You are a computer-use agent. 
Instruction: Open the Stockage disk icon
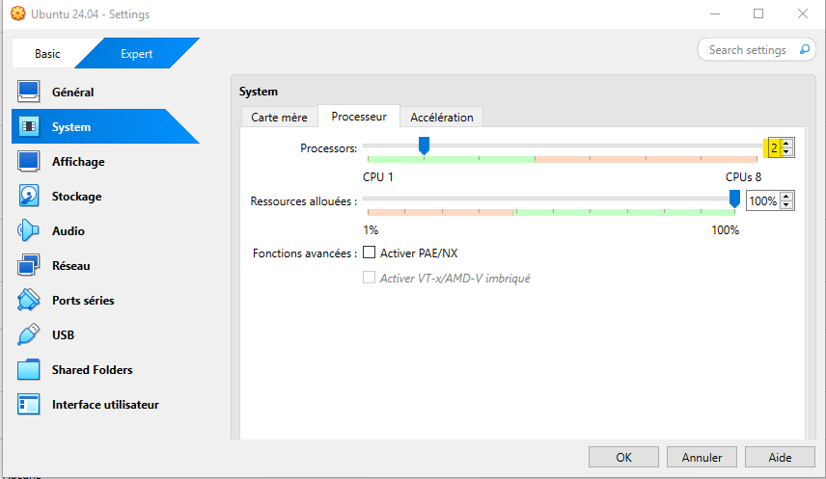29,197
